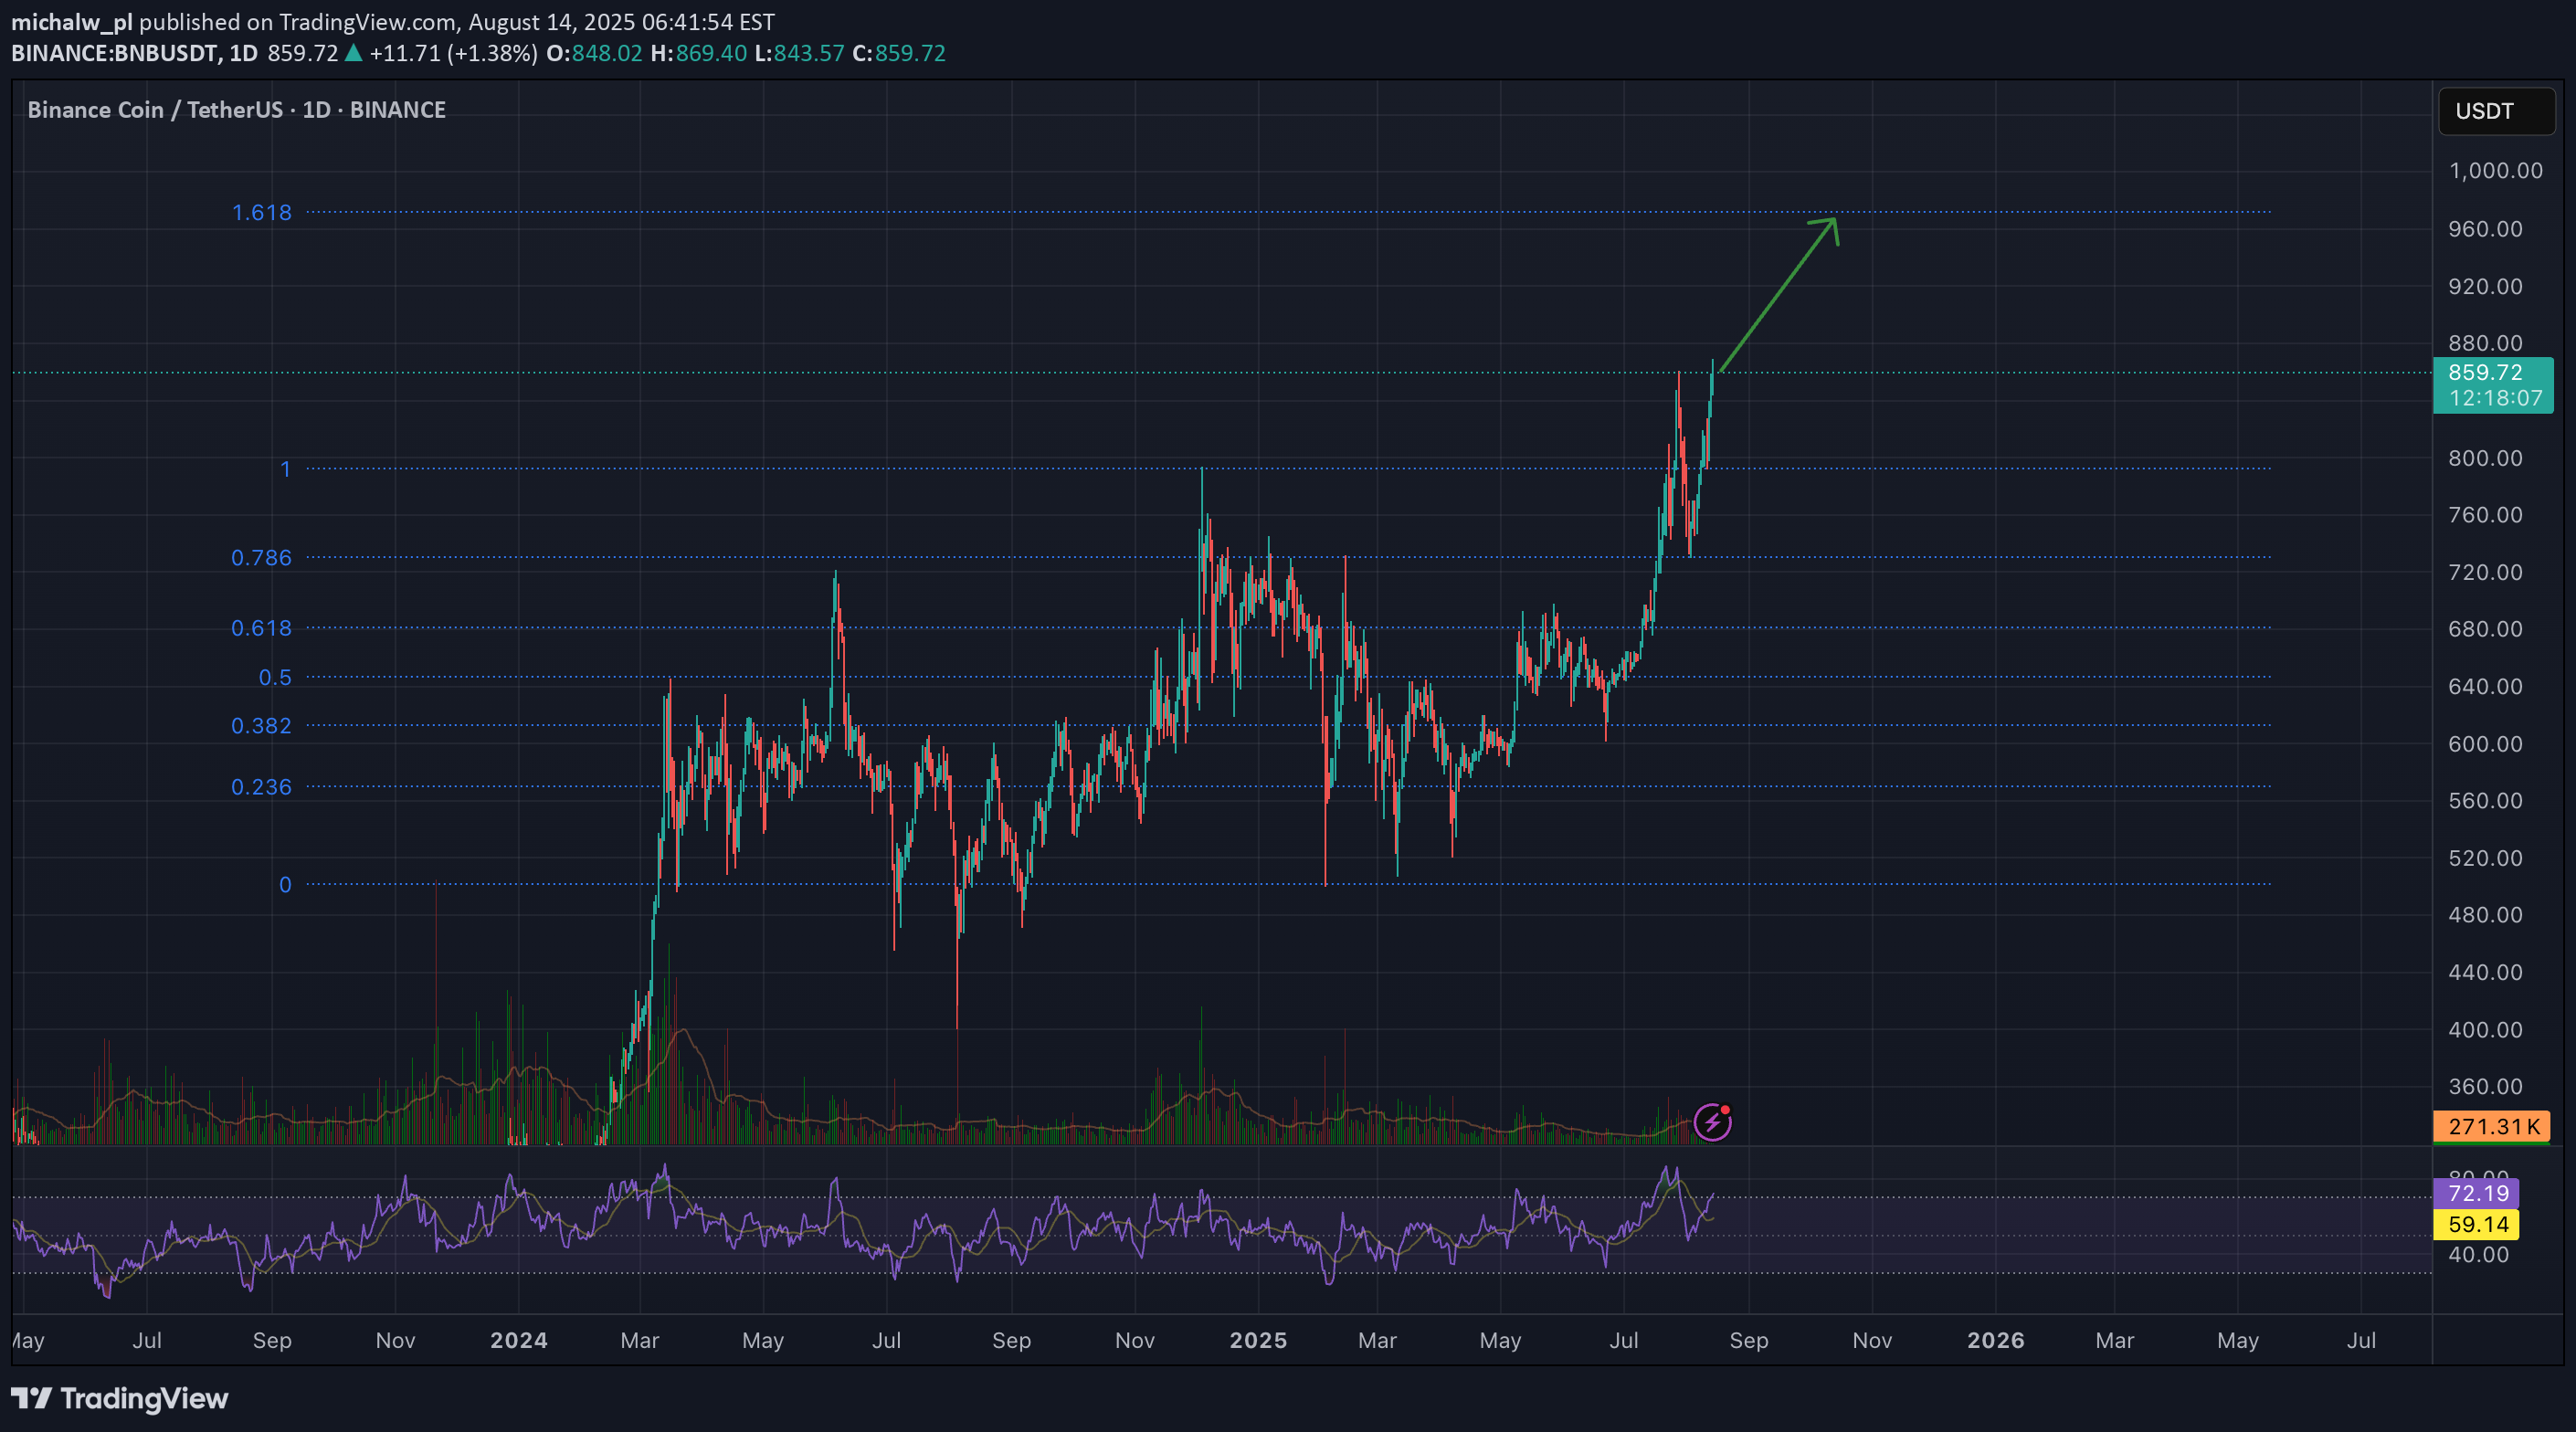Click the O:848.02 open value in header
Image resolution: width=2576 pixels, height=1432 pixels.
(594, 53)
